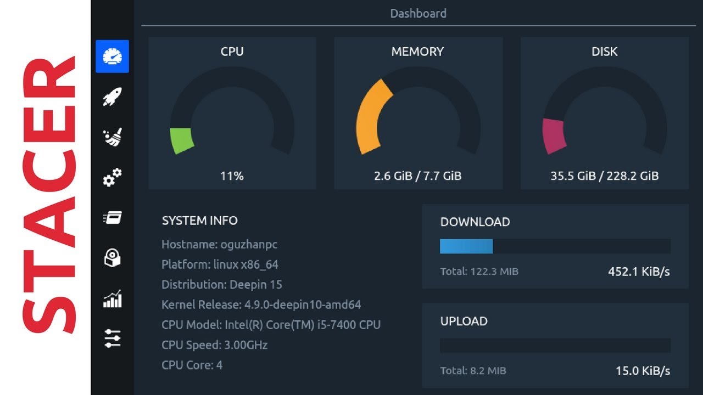
Task: Select the Dashboard title at top
Action: (x=418, y=13)
